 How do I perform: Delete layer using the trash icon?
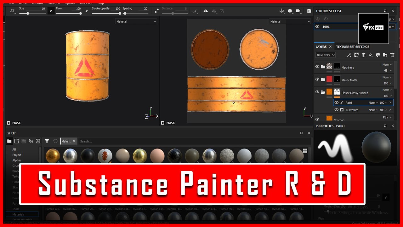point(392,55)
